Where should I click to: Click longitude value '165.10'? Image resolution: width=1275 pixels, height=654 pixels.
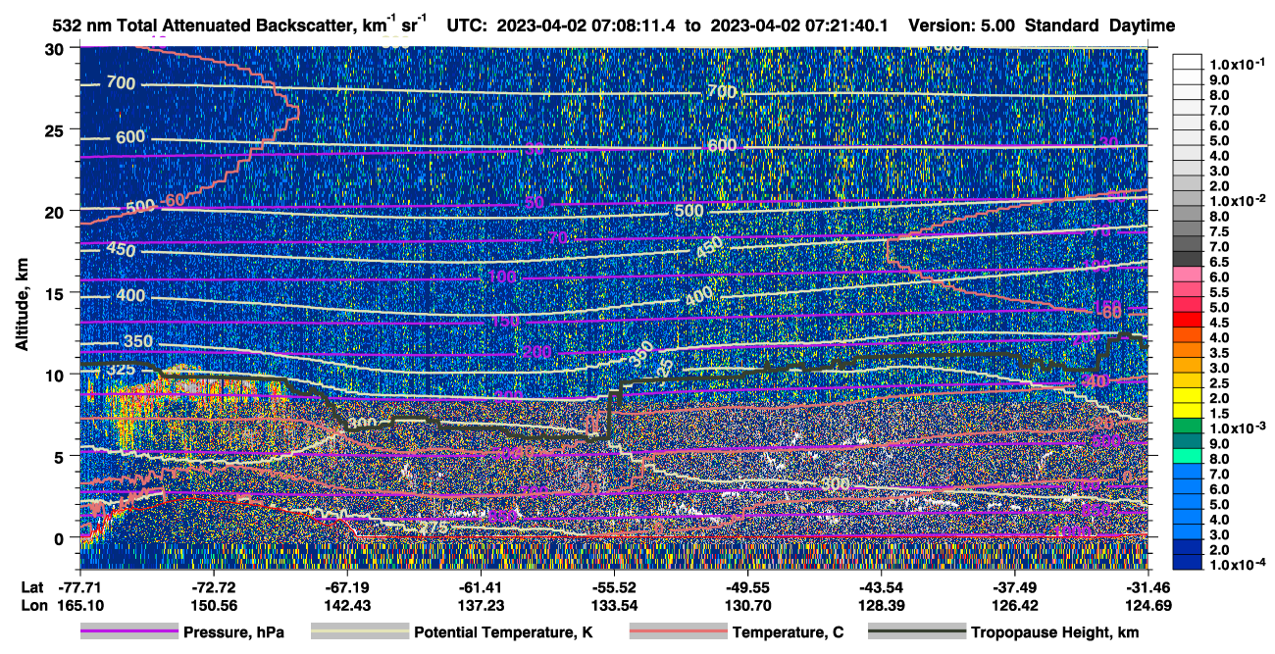[81, 605]
